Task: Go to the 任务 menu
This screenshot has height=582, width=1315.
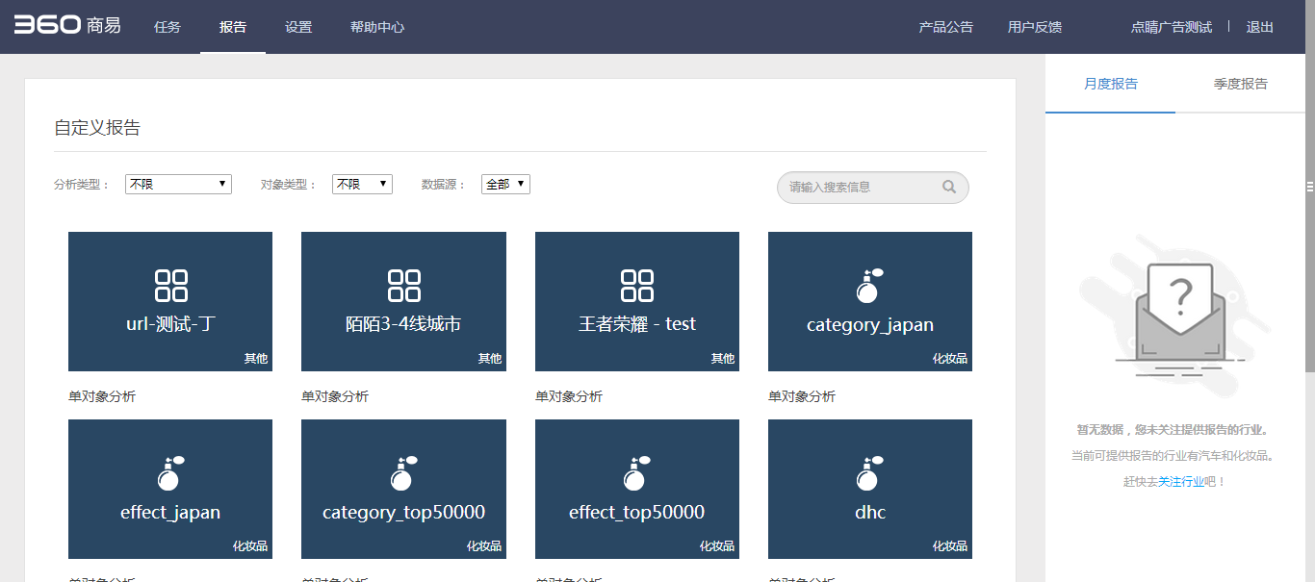Action: 168,27
